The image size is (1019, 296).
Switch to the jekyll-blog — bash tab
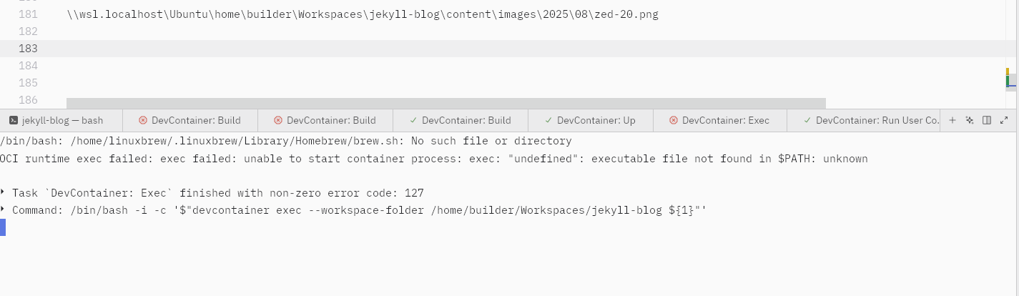coord(61,120)
